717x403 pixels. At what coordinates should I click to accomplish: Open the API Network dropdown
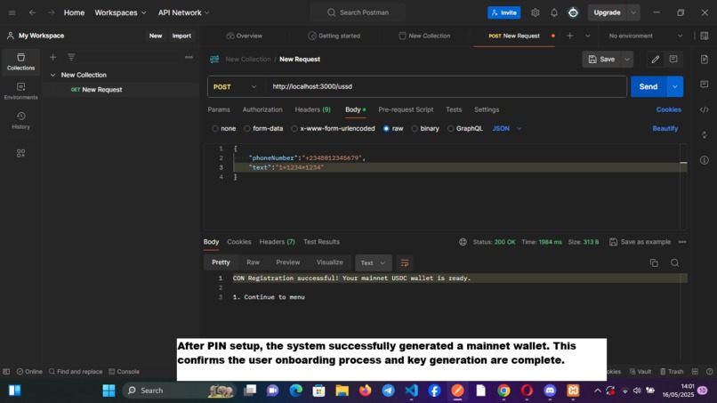183,12
